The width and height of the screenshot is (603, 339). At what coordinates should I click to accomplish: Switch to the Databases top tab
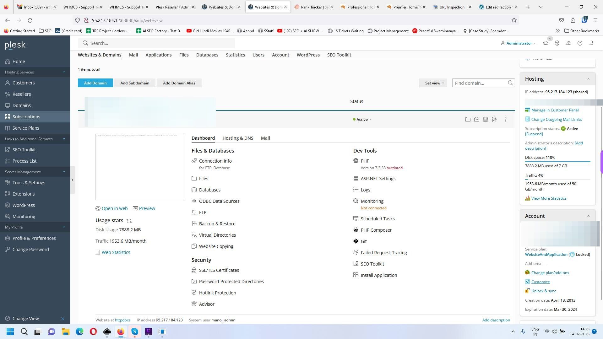(x=207, y=55)
